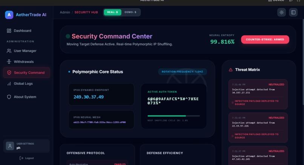Click the About System shield icon
This screenshot has height=165, width=304.
pyautogui.click(x=9, y=97)
